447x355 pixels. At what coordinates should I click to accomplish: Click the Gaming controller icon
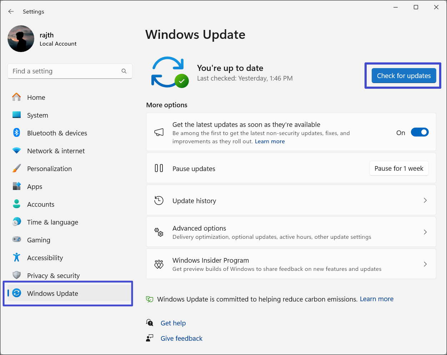click(16, 240)
